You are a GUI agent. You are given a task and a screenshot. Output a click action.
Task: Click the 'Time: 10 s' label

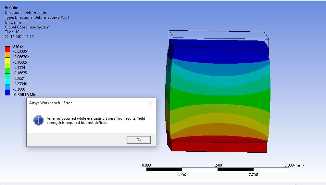[13, 32]
